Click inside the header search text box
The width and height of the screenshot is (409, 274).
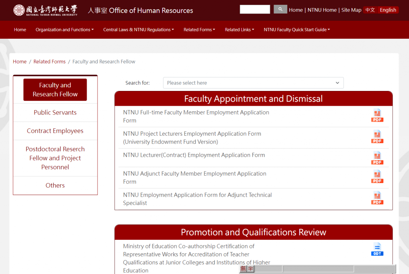point(255,10)
